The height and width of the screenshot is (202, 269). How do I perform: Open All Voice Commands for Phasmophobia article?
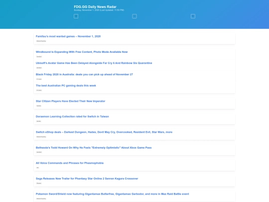70,163
